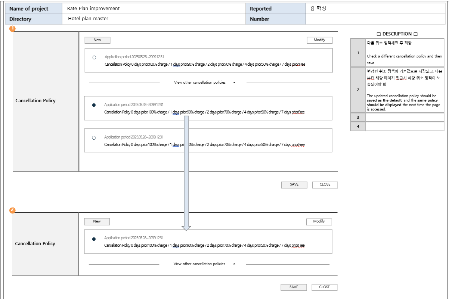Select the first unselected policy radio in section 1

pyautogui.click(x=94, y=57)
